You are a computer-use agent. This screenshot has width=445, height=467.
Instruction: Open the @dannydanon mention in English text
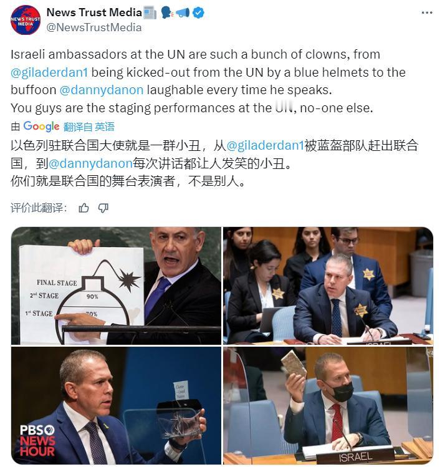pyautogui.click(x=102, y=90)
